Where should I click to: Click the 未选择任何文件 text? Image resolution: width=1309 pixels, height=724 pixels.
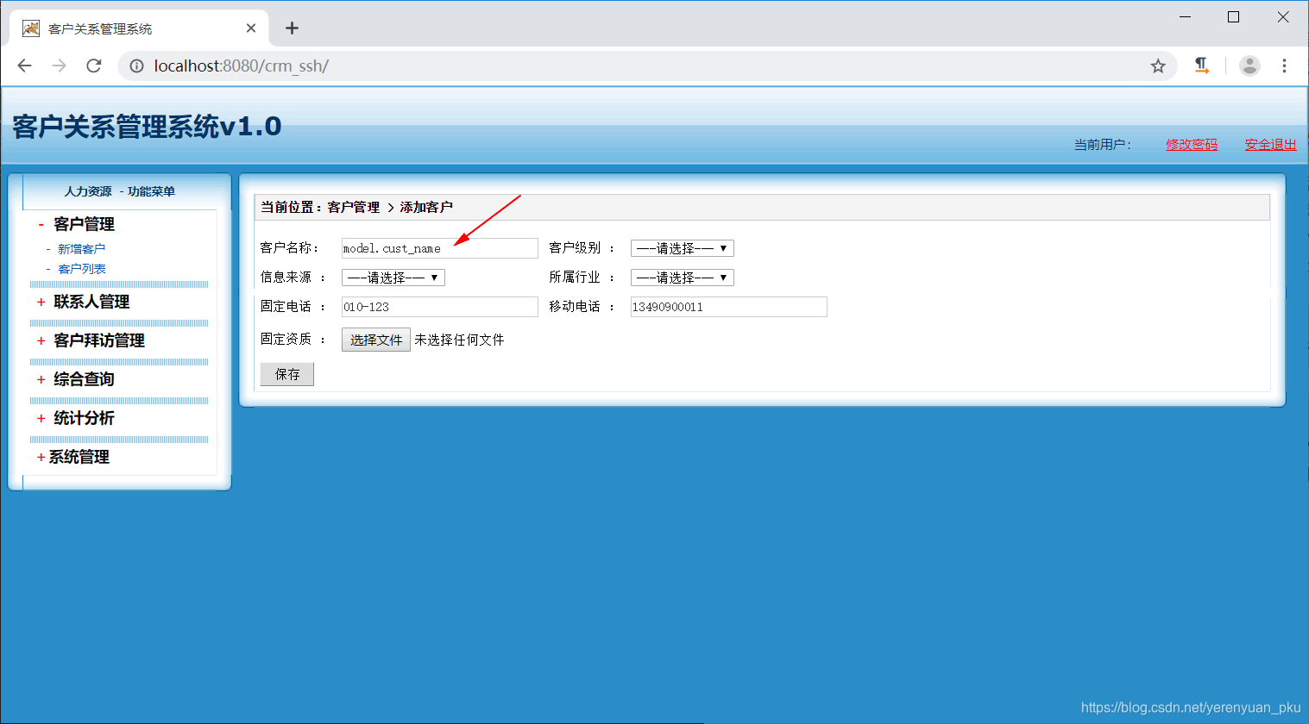click(x=459, y=340)
